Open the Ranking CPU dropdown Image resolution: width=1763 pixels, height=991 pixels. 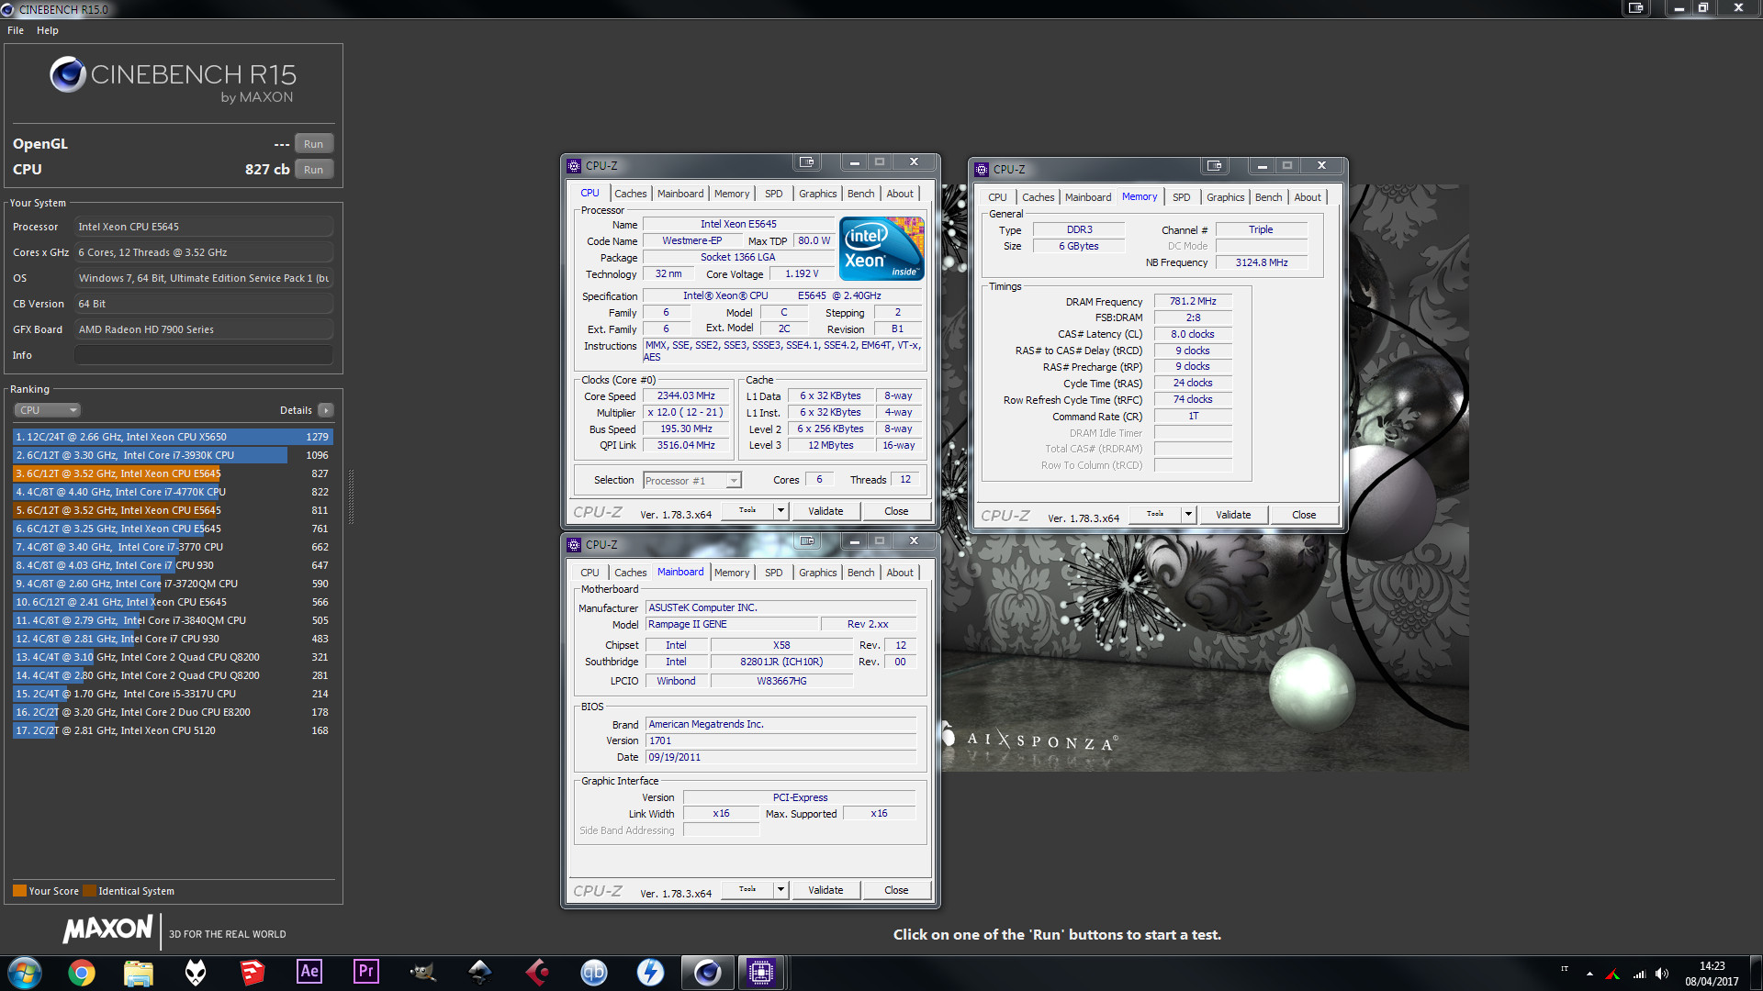[x=48, y=410]
